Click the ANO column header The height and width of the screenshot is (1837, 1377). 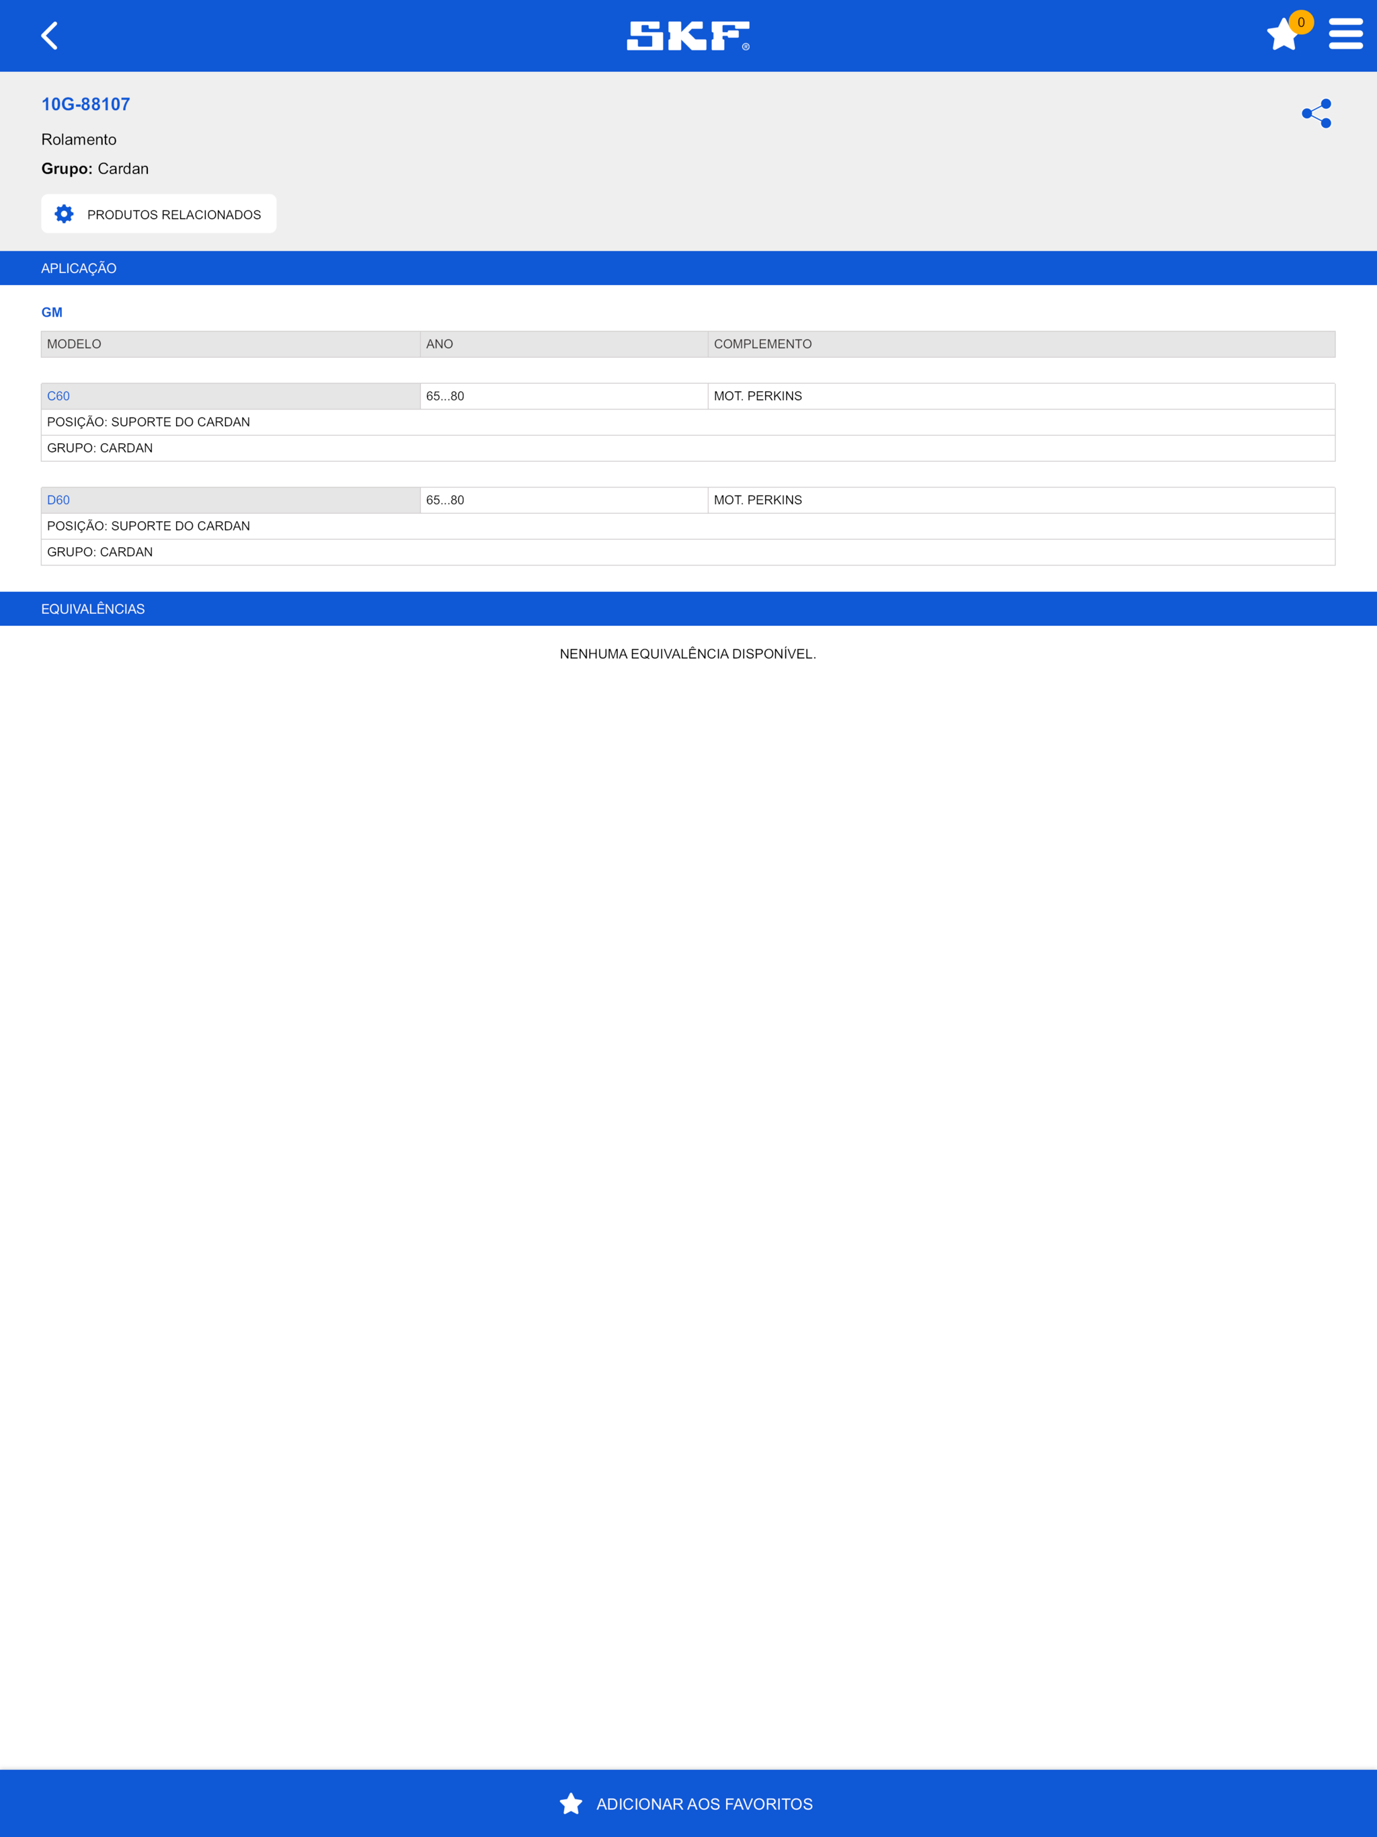(x=439, y=343)
